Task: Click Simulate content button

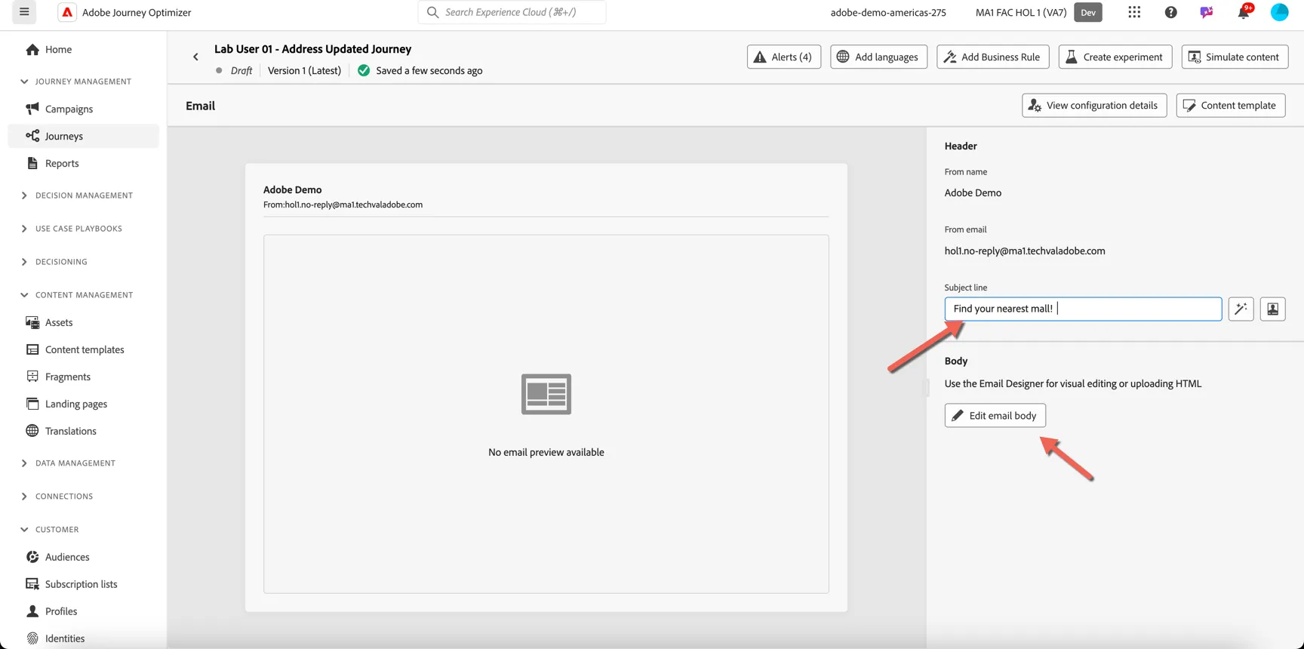Action: pos(1235,57)
